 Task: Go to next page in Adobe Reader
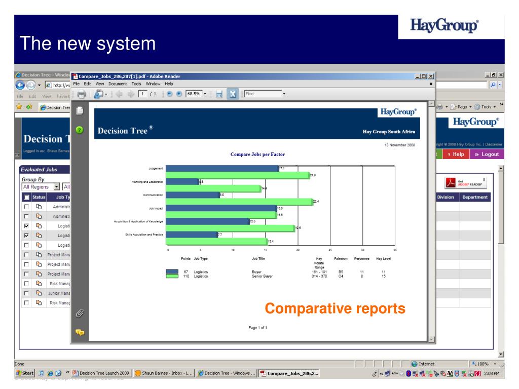pos(131,94)
